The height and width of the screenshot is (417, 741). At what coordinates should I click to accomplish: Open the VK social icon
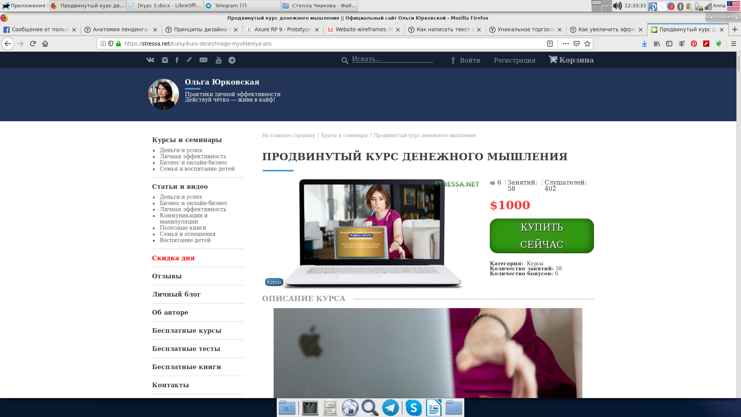(150, 60)
